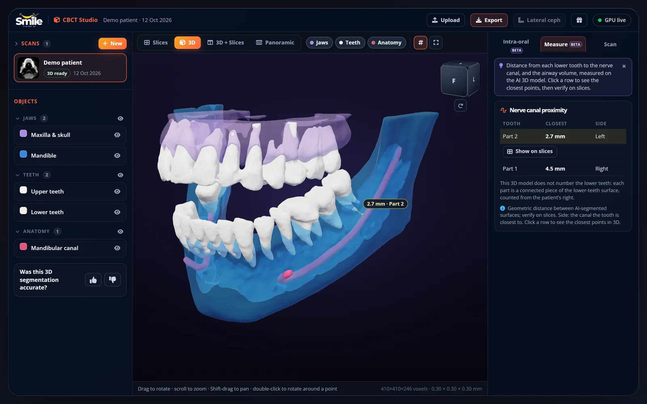
Task: Click the CBCT Studio cube icon
Action: (57, 20)
